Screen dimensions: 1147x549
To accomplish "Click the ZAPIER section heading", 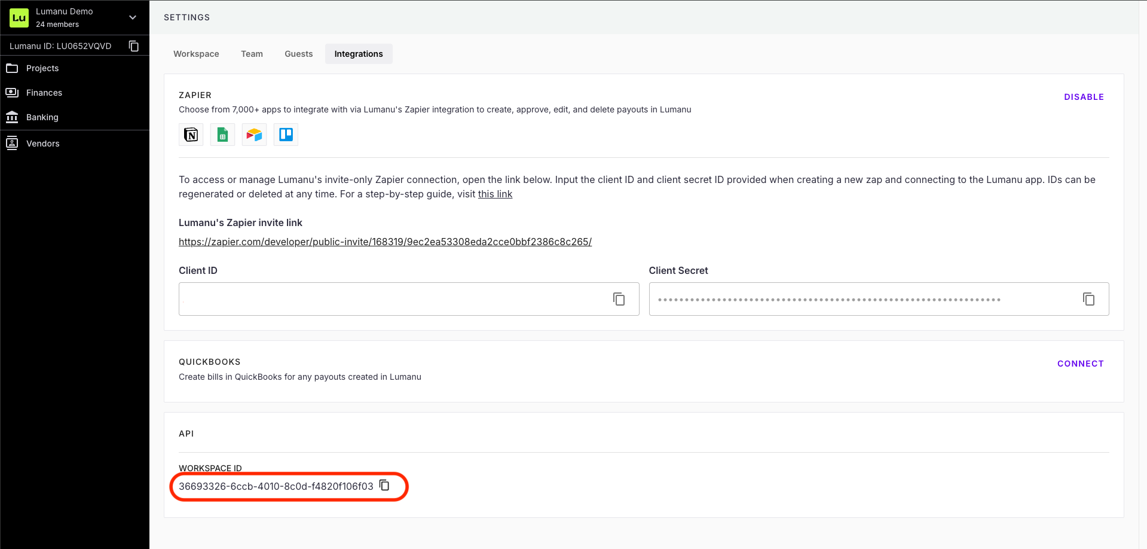I will tap(195, 95).
